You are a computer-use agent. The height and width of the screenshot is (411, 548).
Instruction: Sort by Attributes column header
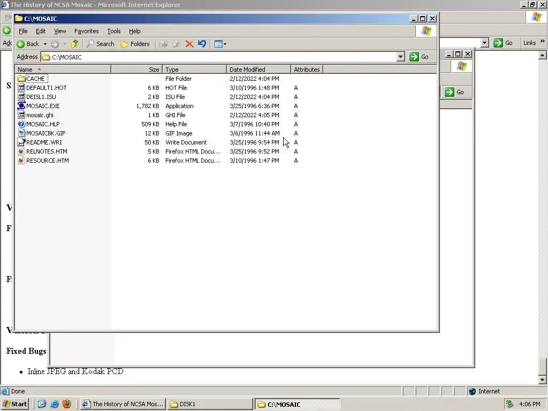[307, 70]
